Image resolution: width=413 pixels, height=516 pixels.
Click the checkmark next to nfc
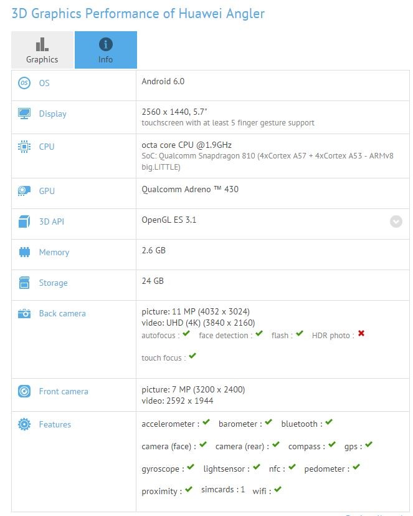coord(292,467)
